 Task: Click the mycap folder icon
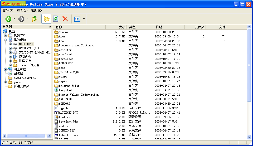click(56, 77)
